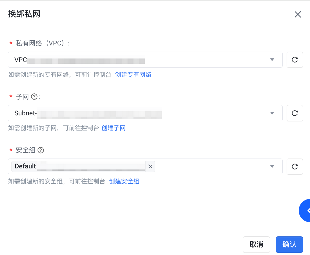Click the selected Subnet- value text
This screenshot has width=310, height=255.
click(x=25, y=113)
